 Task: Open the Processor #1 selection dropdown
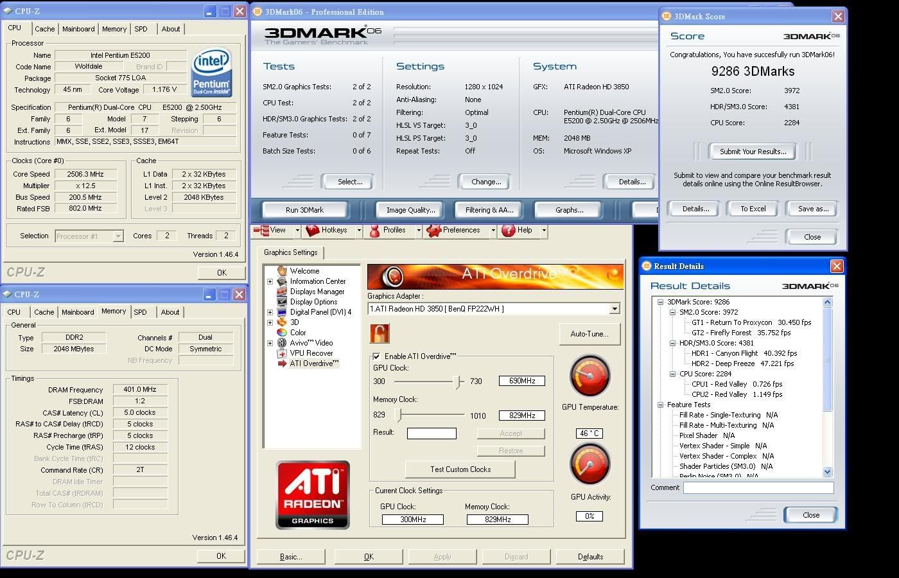pyautogui.click(x=118, y=236)
